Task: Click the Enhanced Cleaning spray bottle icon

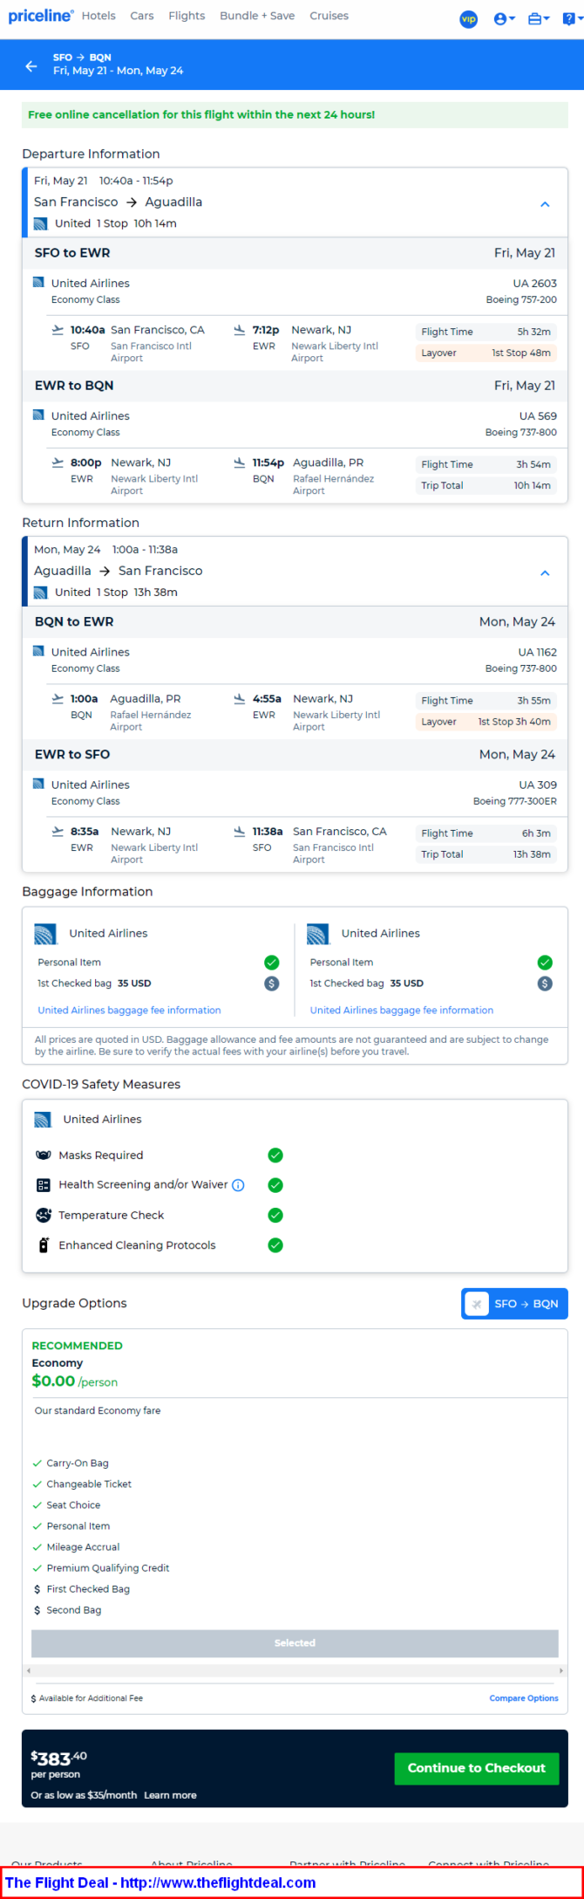Action: [x=44, y=1245]
